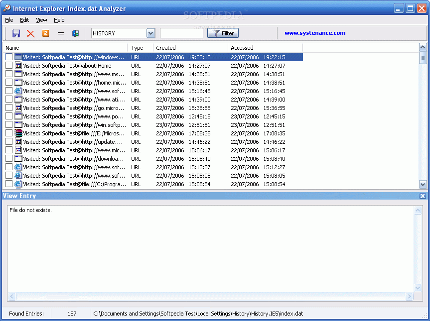Click 'File do not exists.' text

30,210
